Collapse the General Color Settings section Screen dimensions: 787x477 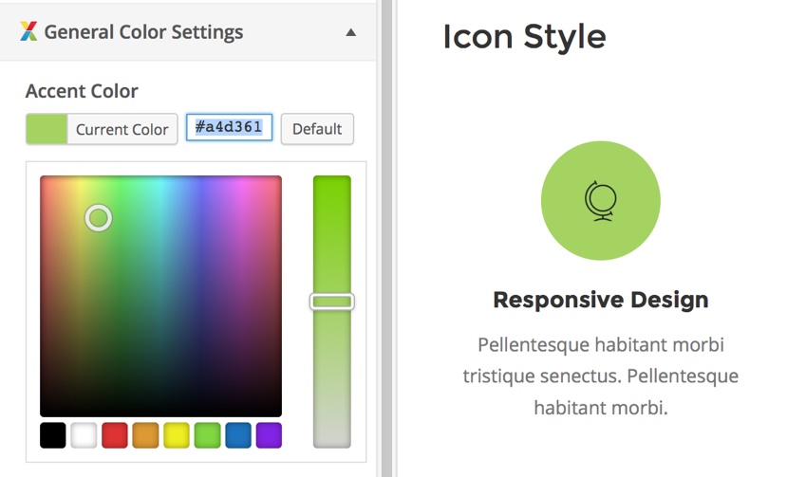[351, 32]
